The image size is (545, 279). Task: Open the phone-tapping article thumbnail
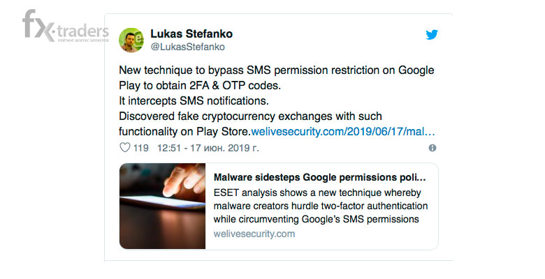click(x=162, y=206)
